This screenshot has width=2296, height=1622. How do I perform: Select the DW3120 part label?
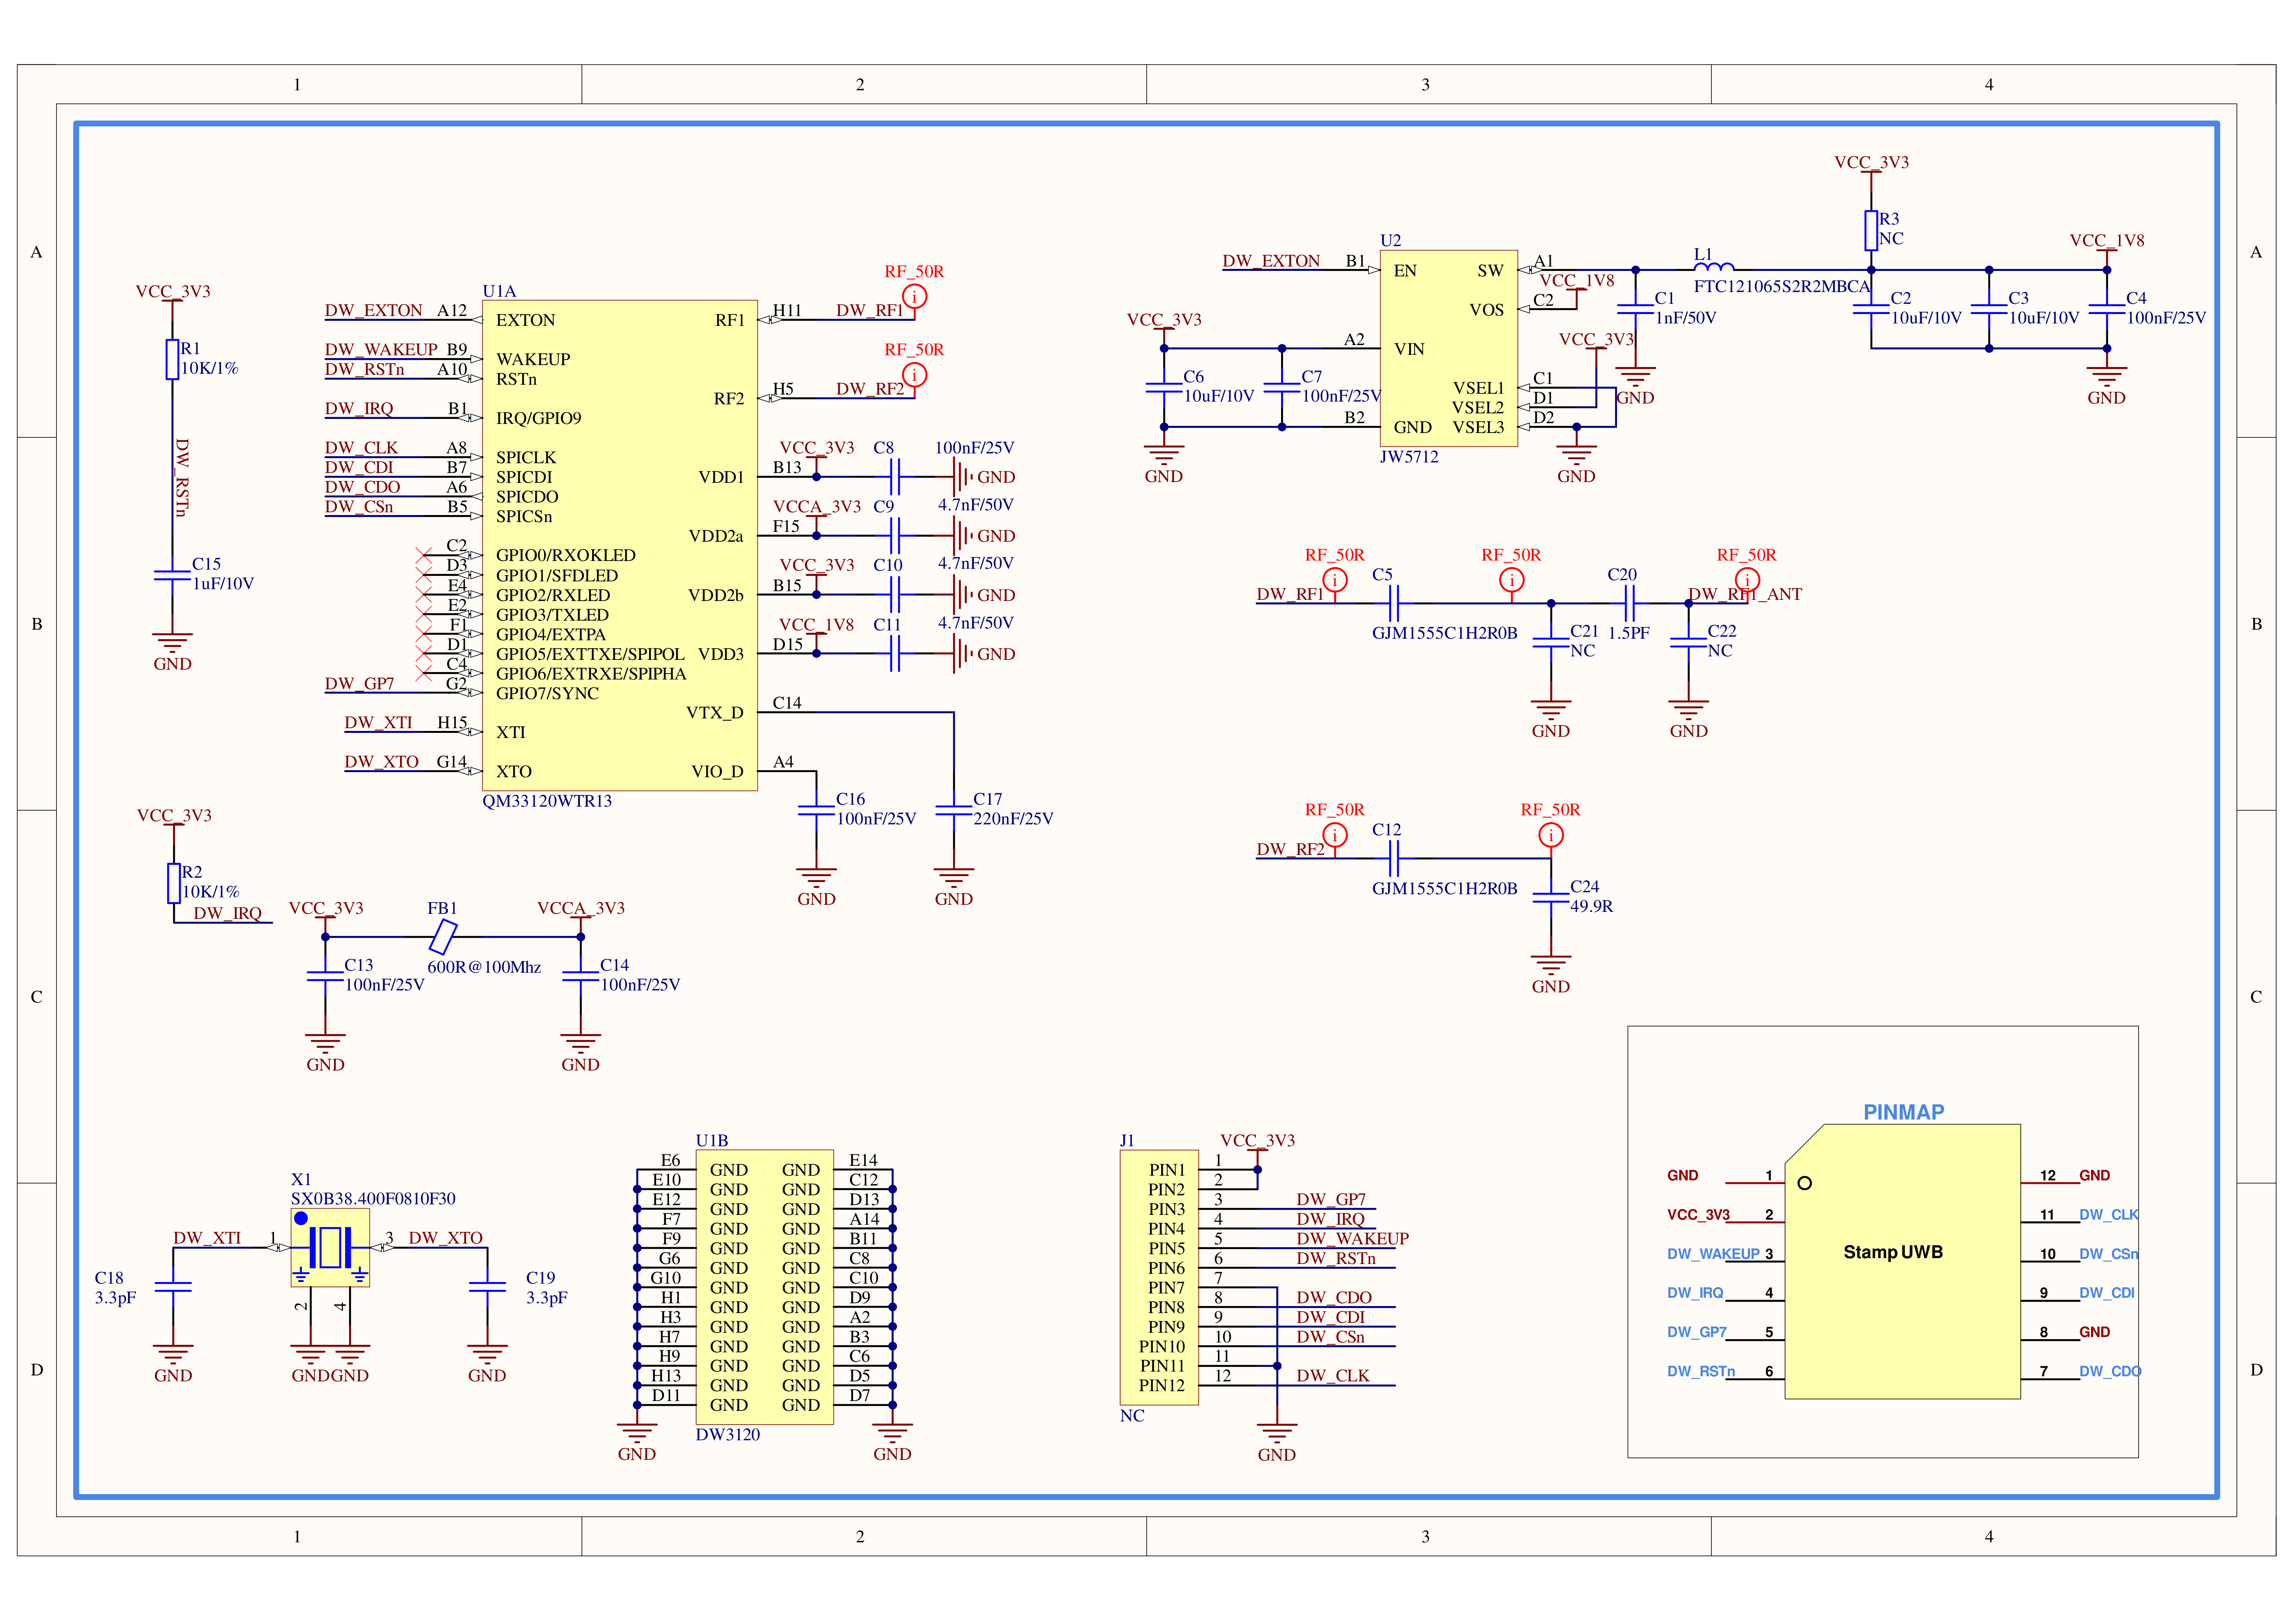pos(728,1435)
